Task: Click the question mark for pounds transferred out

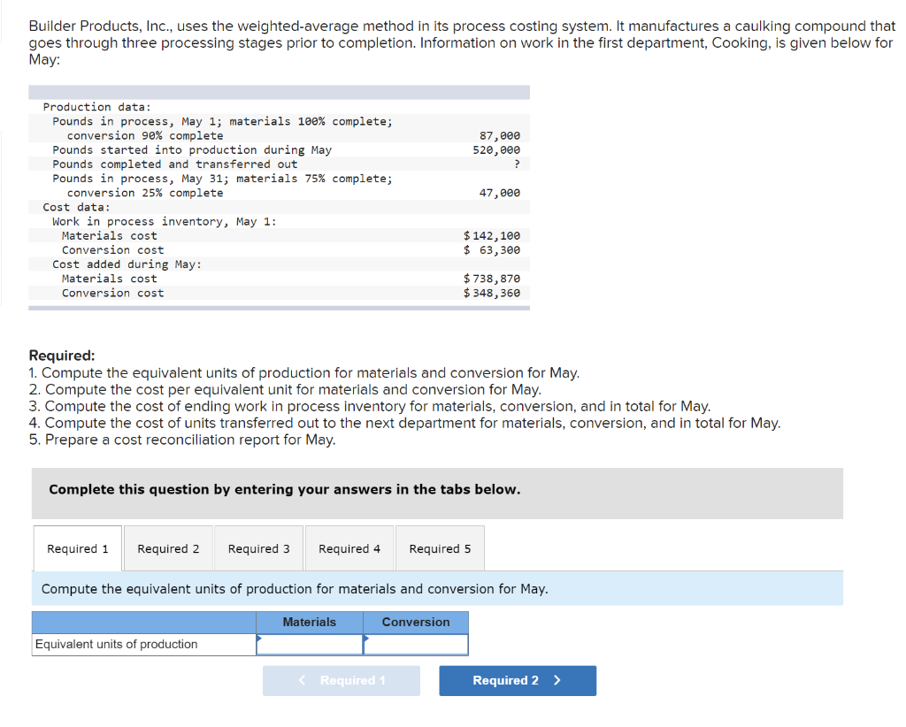Action: [x=518, y=164]
